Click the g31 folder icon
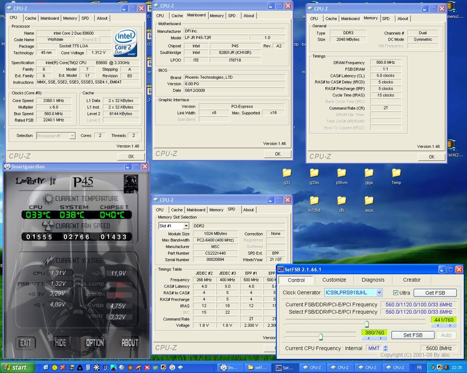The height and width of the screenshot is (373, 467). tap(286, 174)
